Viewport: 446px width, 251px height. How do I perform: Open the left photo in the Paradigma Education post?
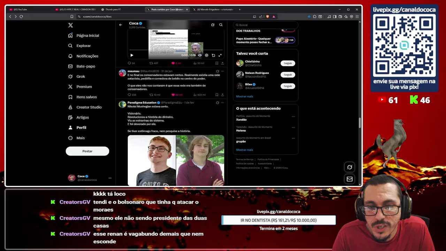(x=152, y=161)
